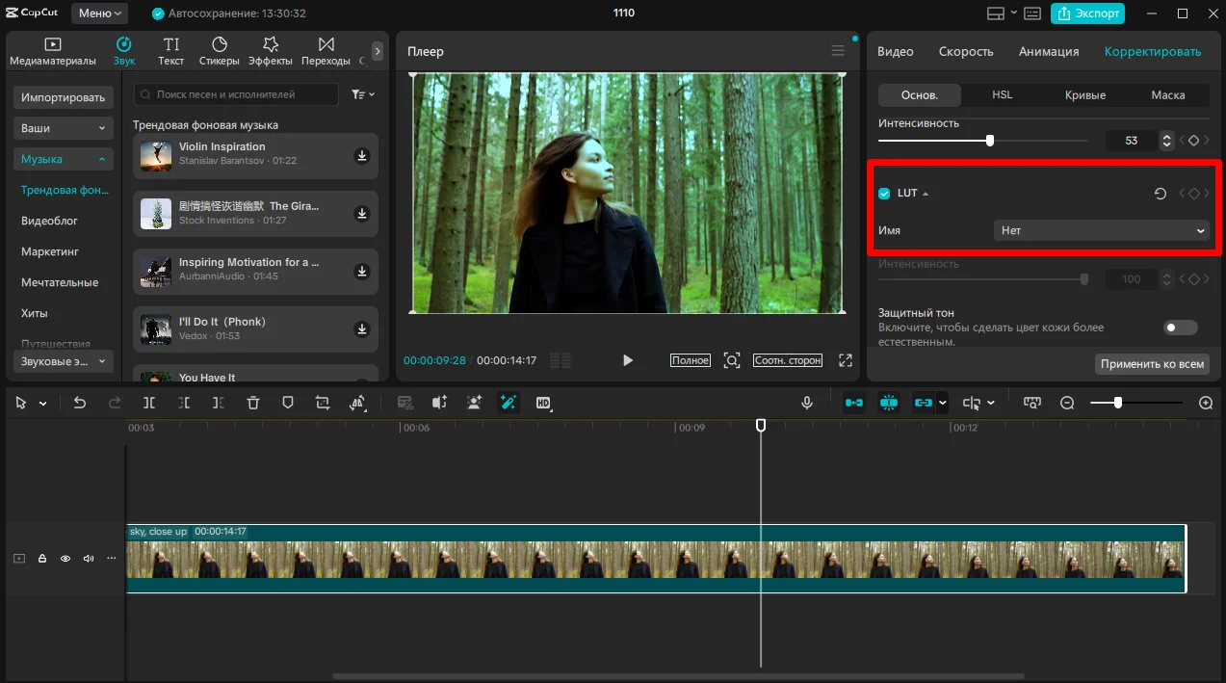The width and height of the screenshot is (1226, 683).
Task: Open the Скорость tab
Action: pos(965,51)
